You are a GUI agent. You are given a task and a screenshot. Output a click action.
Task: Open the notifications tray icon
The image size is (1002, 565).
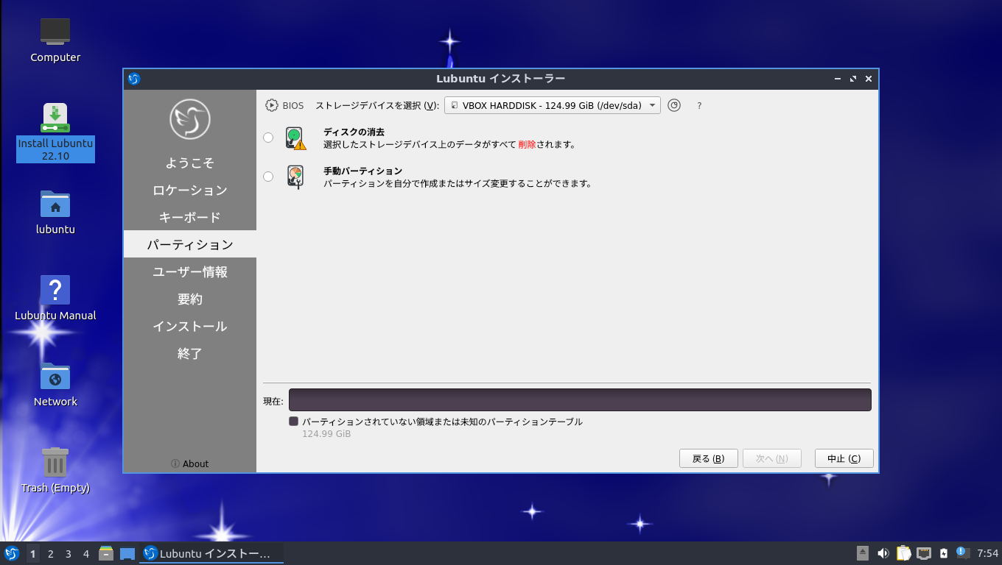(962, 552)
